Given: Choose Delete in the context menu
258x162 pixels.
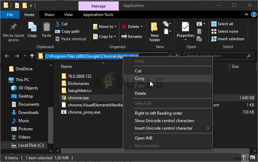Looking at the screenshot, I should pyautogui.click(x=168, y=93).
